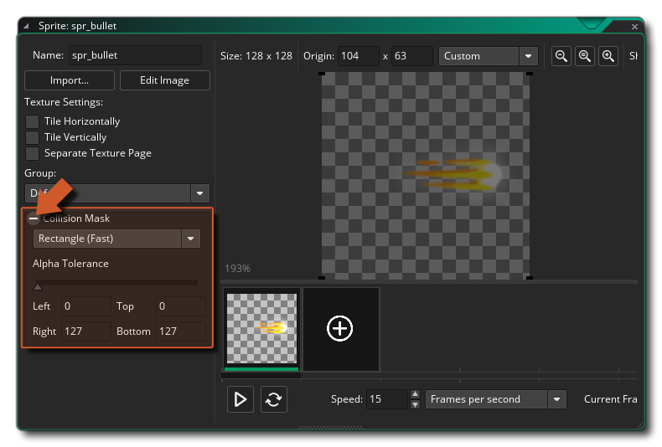Enable the Tile Horizontally checkbox

tap(32, 121)
